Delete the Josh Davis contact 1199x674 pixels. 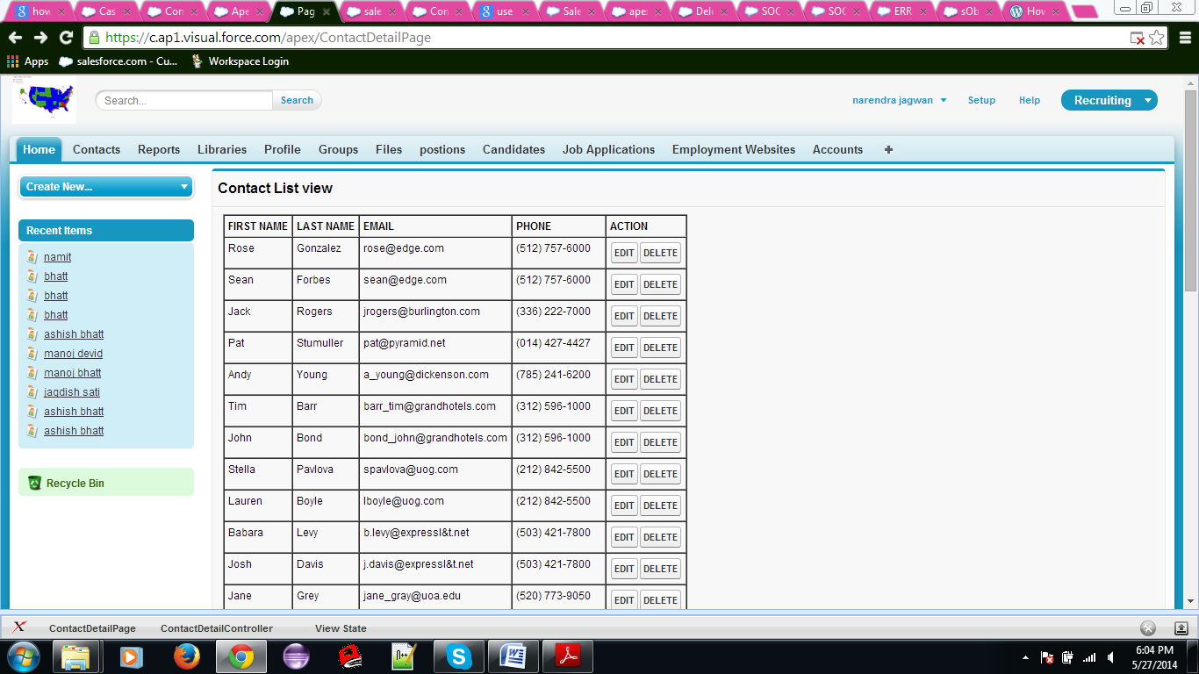(660, 569)
